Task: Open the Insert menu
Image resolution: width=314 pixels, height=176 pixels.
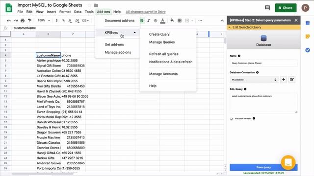Action: (x=51, y=12)
